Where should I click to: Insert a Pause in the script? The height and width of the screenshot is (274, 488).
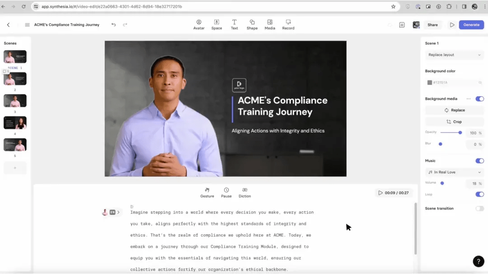[x=226, y=192]
